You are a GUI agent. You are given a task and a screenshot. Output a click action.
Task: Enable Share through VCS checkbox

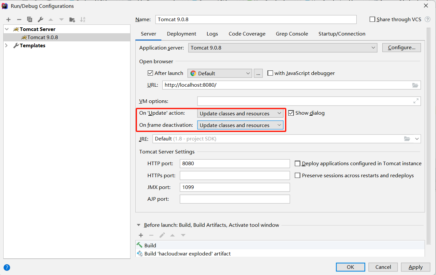(373, 20)
